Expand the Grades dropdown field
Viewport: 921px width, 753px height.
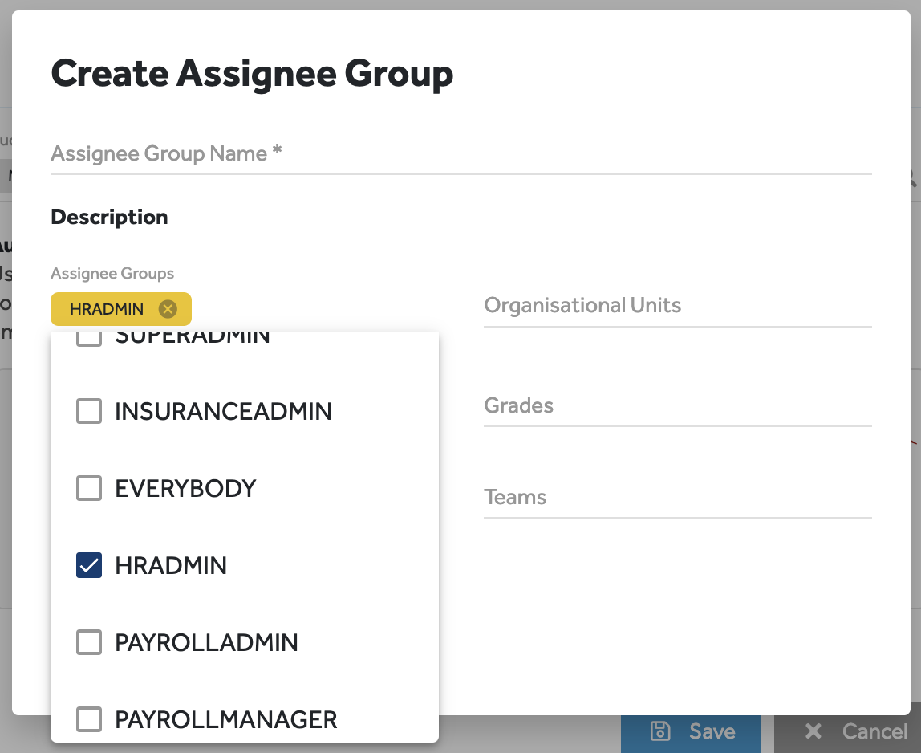(677, 405)
